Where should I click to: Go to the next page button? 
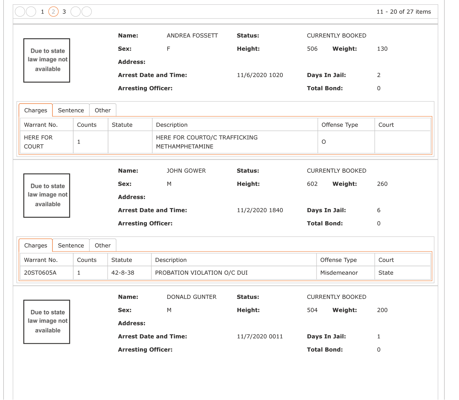click(x=76, y=12)
